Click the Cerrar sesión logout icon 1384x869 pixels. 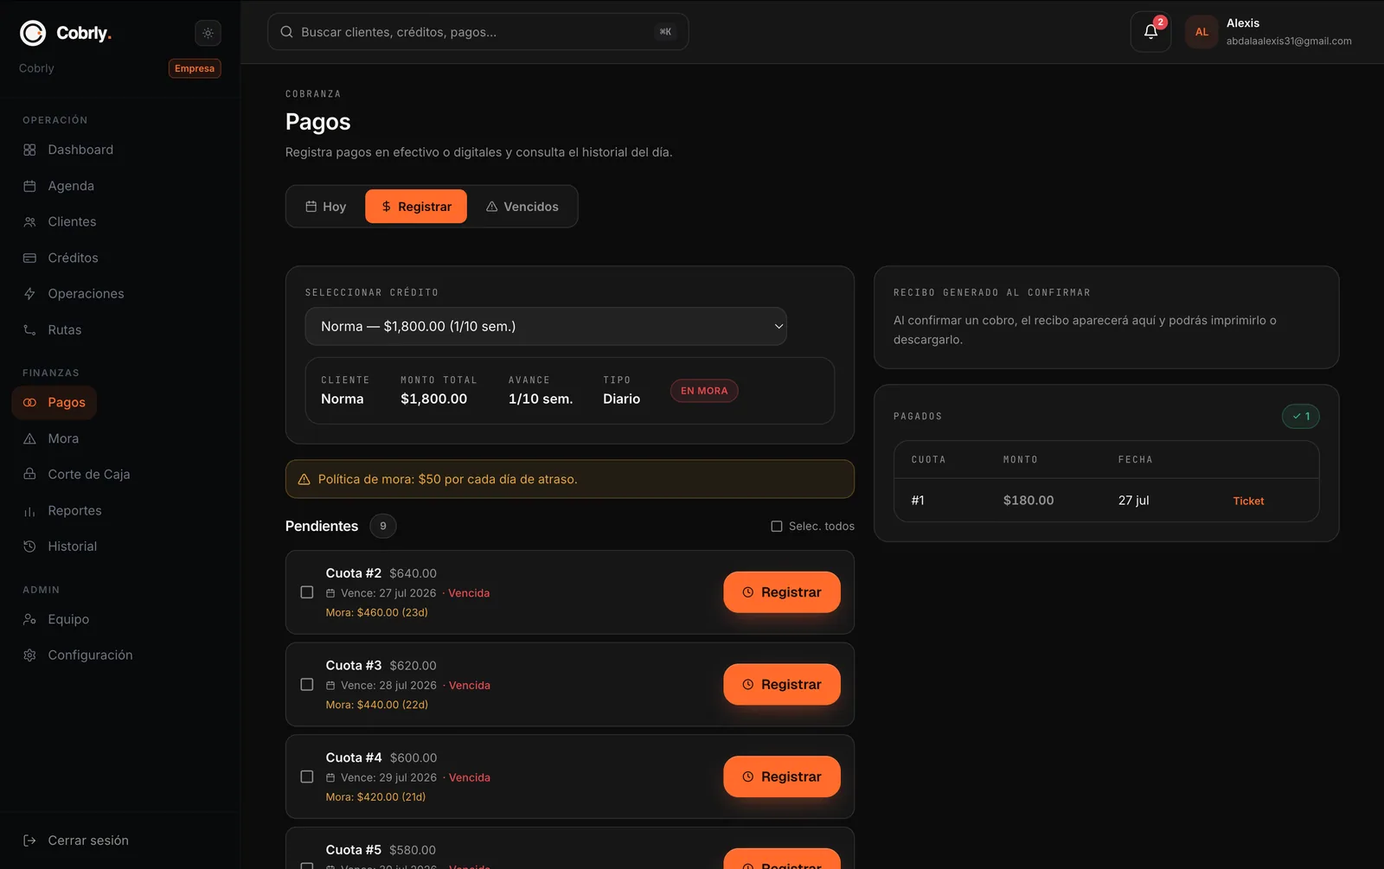pos(29,840)
